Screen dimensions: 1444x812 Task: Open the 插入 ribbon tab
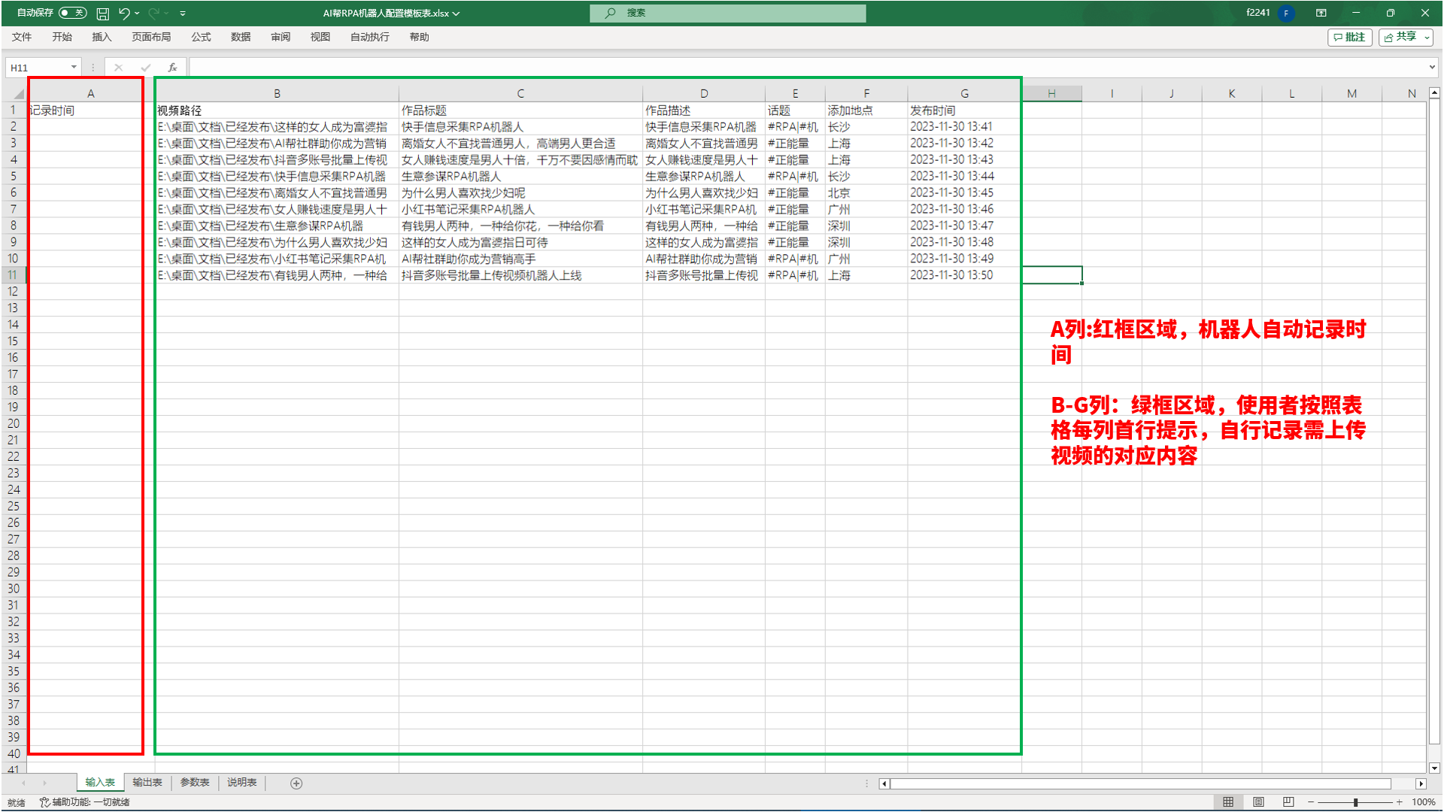(x=102, y=37)
